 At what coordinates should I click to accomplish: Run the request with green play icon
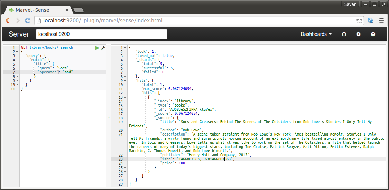97,48
